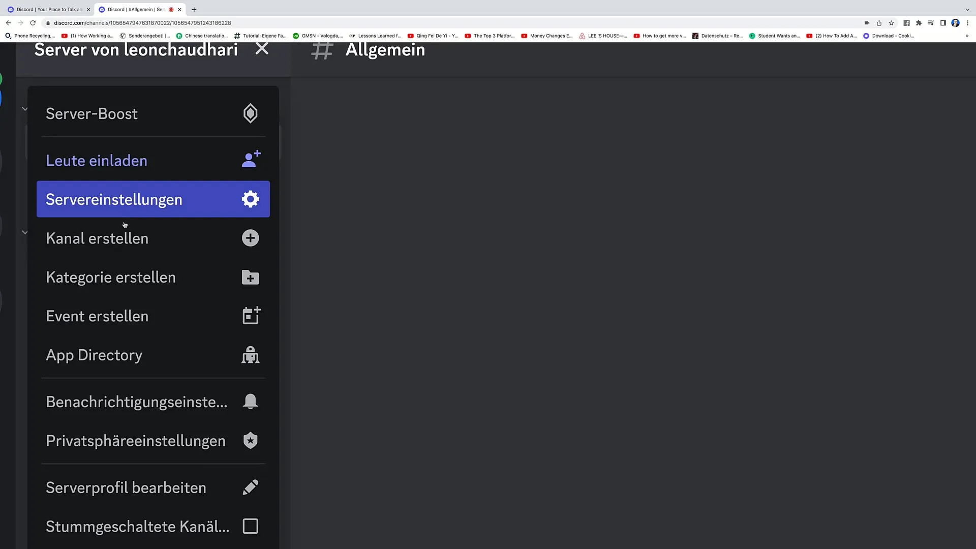Click the Serverprofil bearbeiten pencil icon
The image size is (976, 549).
coord(251,488)
